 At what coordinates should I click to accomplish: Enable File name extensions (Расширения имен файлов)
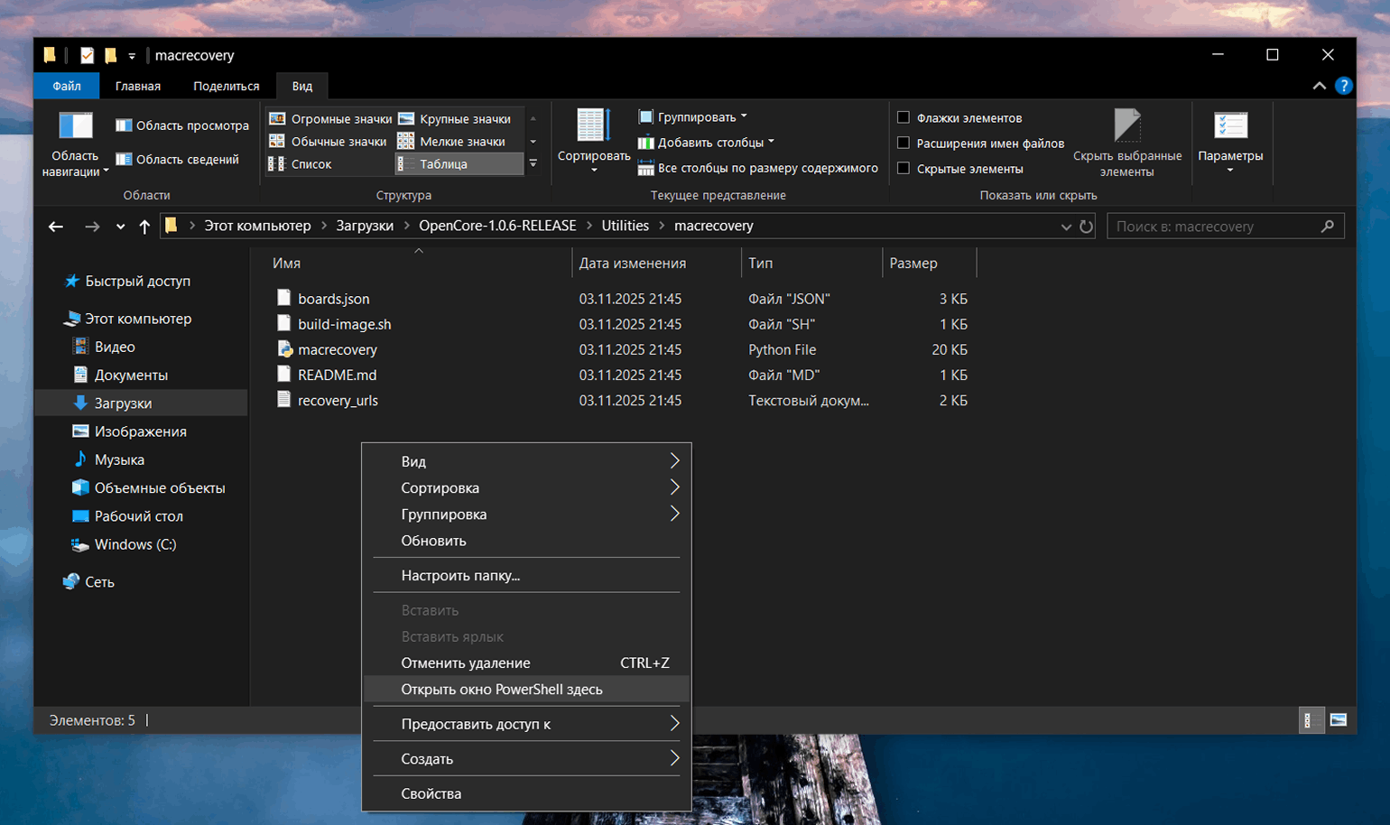pyautogui.click(x=903, y=143)
